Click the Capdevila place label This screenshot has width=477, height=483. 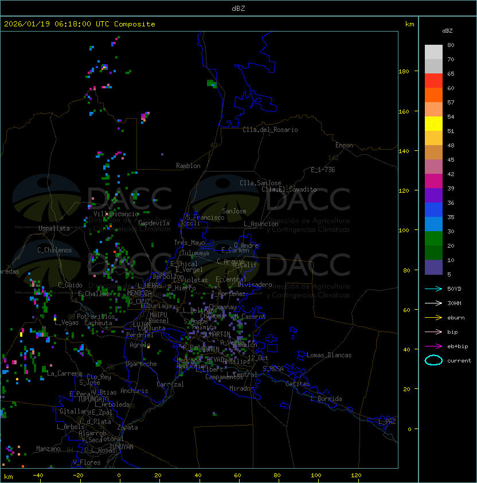[x=154, y=223]
